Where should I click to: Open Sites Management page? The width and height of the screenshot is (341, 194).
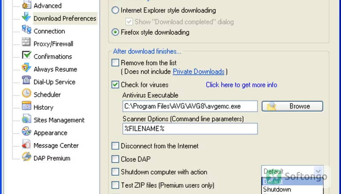59,120
